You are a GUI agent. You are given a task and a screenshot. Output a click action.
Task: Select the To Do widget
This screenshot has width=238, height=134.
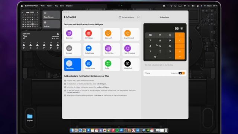coord(111,64)
